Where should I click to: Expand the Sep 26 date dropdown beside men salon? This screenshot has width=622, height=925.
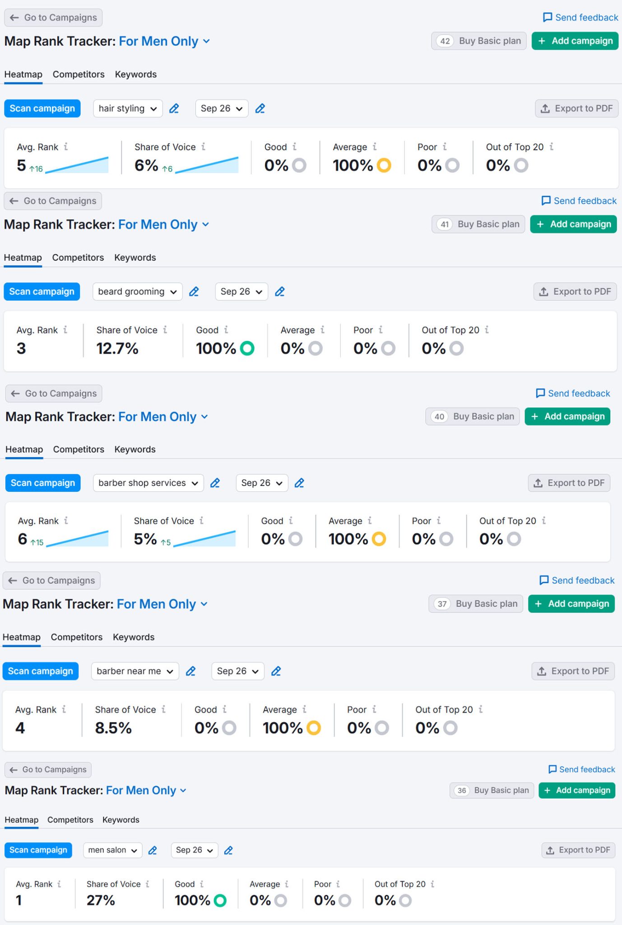click(194, 850)
